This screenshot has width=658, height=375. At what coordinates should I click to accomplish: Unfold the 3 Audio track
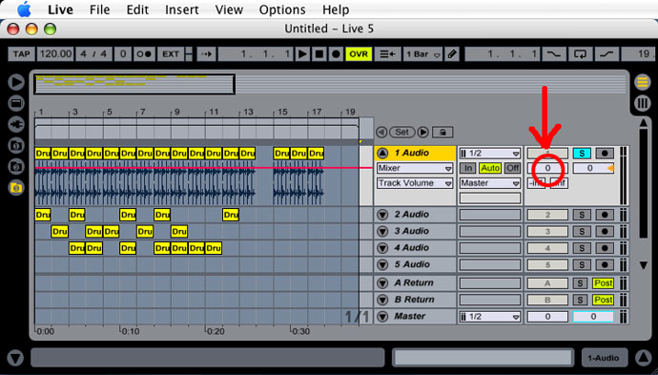coord(382,231)
